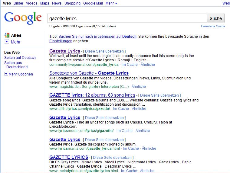Open Ähnliche for lyricsmode.com result

point(143,130)
